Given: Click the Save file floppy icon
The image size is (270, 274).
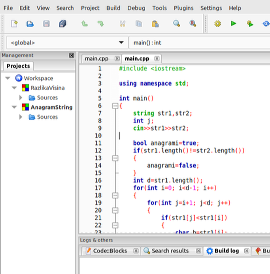Looking at the screenshot, I should [x=46, y=24].
